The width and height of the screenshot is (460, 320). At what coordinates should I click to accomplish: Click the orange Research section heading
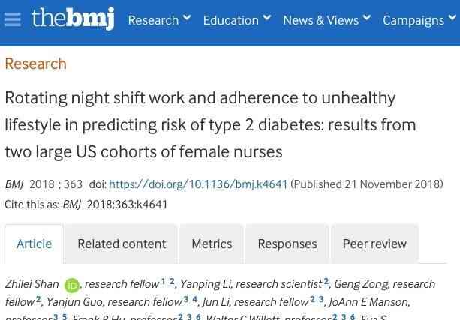[35, 64]
